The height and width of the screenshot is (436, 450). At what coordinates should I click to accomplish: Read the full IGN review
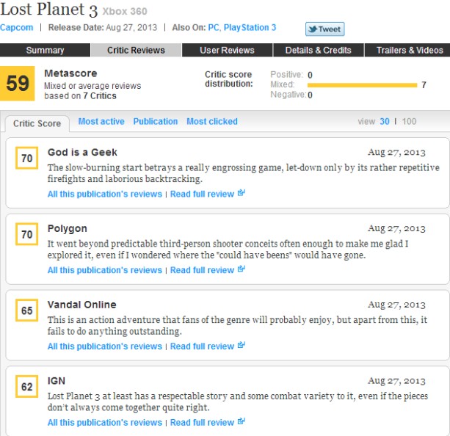[202, 423]
